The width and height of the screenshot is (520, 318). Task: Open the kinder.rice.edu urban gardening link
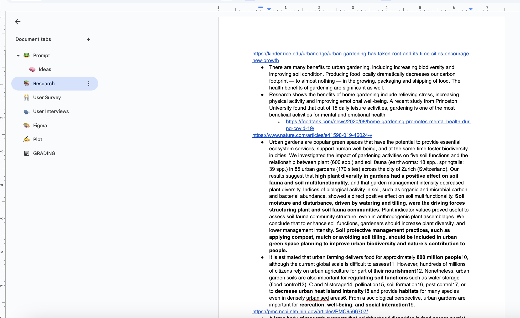click(x=361, y=54)
